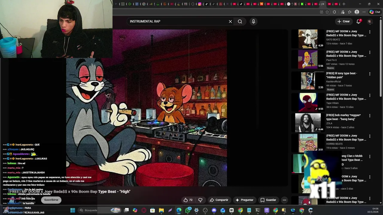The width and height of the screenshot is (383, 215).
Task: Open bob marley reggae type beat title
Action: click(x=343, y=117)
